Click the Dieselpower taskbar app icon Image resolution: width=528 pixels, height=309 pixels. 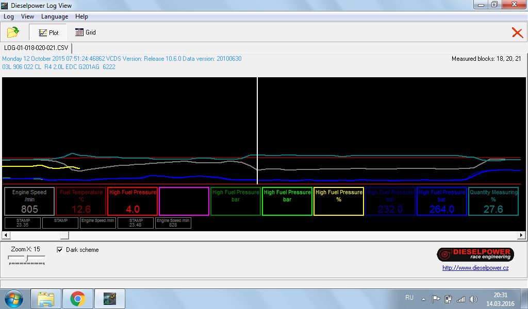110,299
